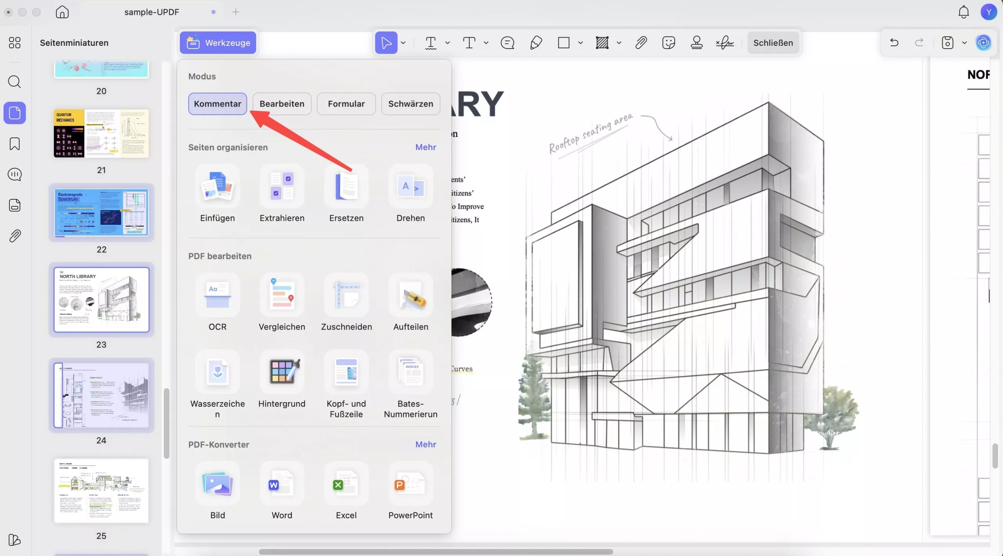Launch the OCR tool

point(217,295)
